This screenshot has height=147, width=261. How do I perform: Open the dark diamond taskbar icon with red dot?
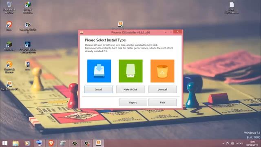[x=87, y=143]
